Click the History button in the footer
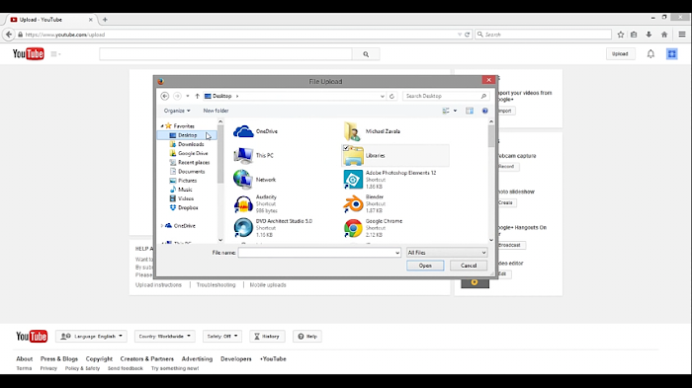This screenshot has width=692, height=388. (267, 337)
